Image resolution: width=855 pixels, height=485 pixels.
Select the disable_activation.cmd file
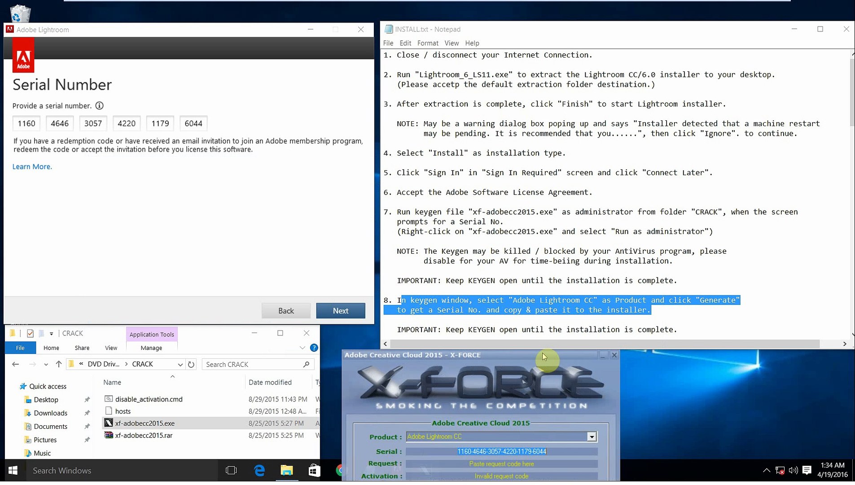point(149,399)
